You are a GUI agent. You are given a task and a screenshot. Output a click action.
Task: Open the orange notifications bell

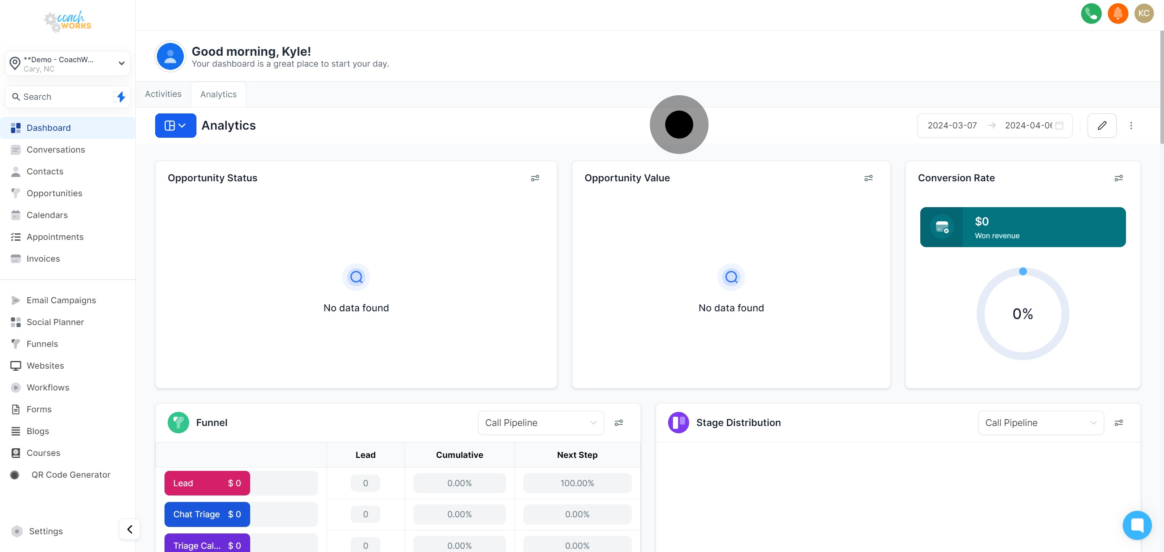pos(1118,13)
